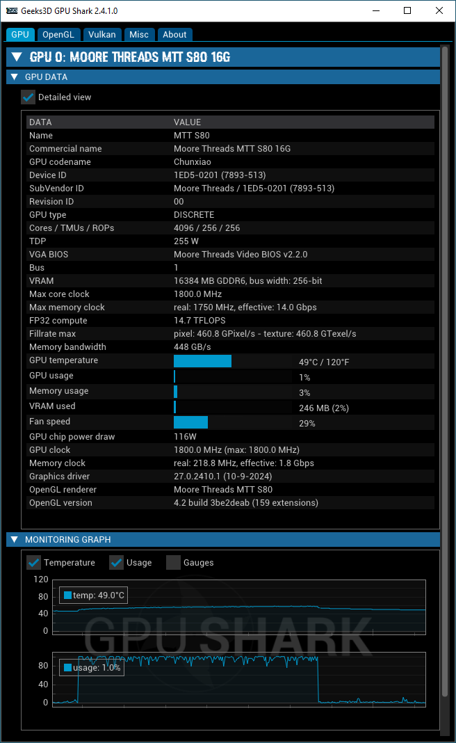Click the '116W' power draw value
The height and width of the screenshot is (743, 456).
(185, 437)
